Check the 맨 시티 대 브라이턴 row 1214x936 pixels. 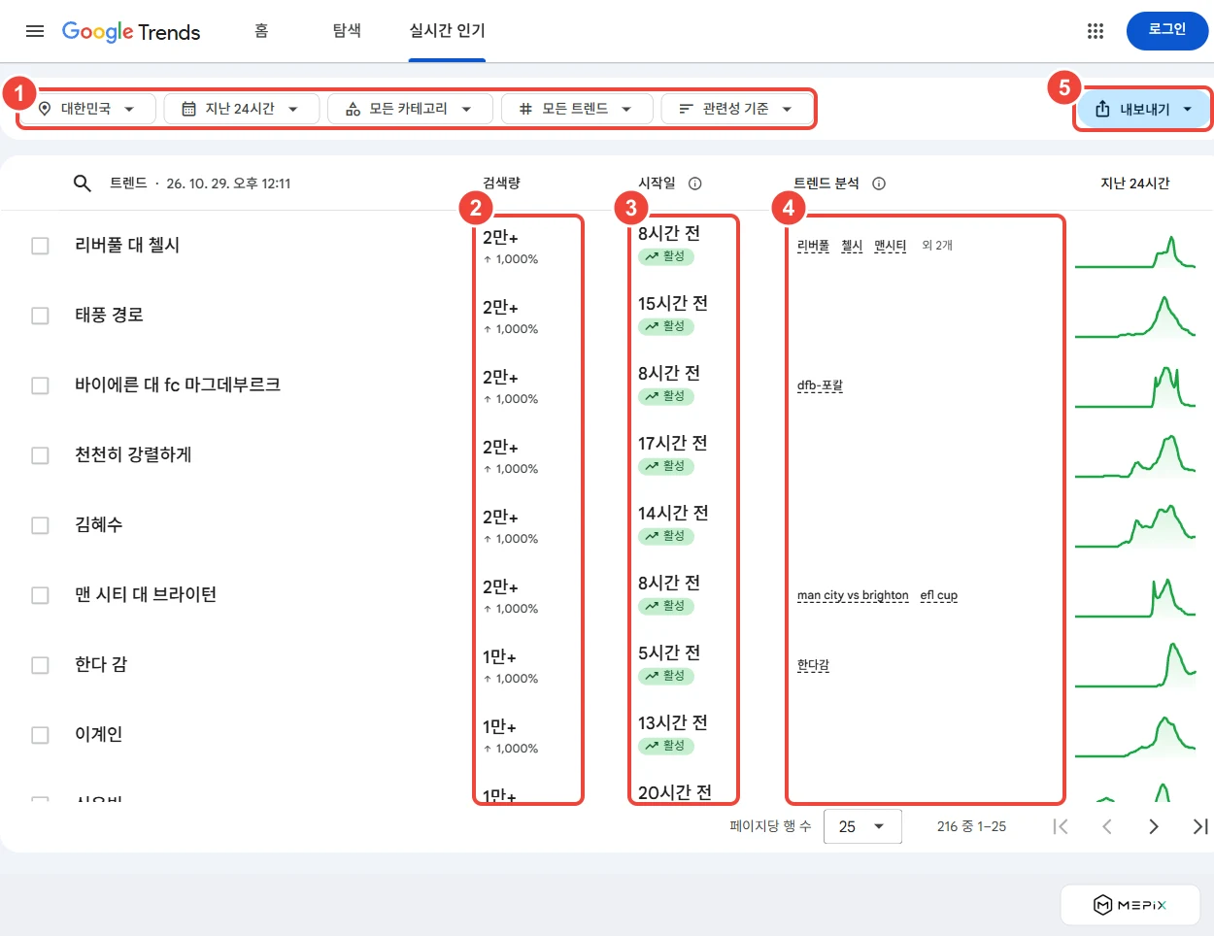click(x=40, y=595)
